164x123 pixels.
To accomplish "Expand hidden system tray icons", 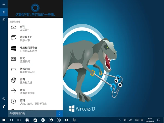I will pos(120,120).
